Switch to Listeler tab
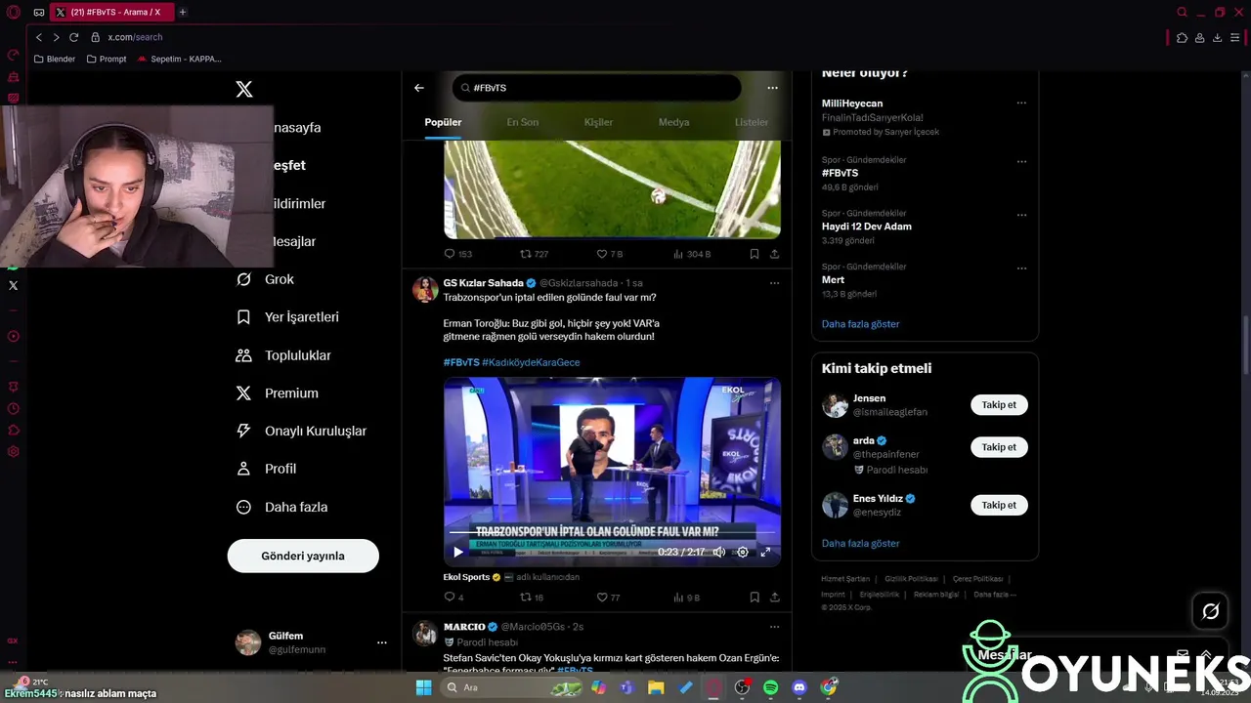Screen dimensions: 1251x703 click(752, 122)
